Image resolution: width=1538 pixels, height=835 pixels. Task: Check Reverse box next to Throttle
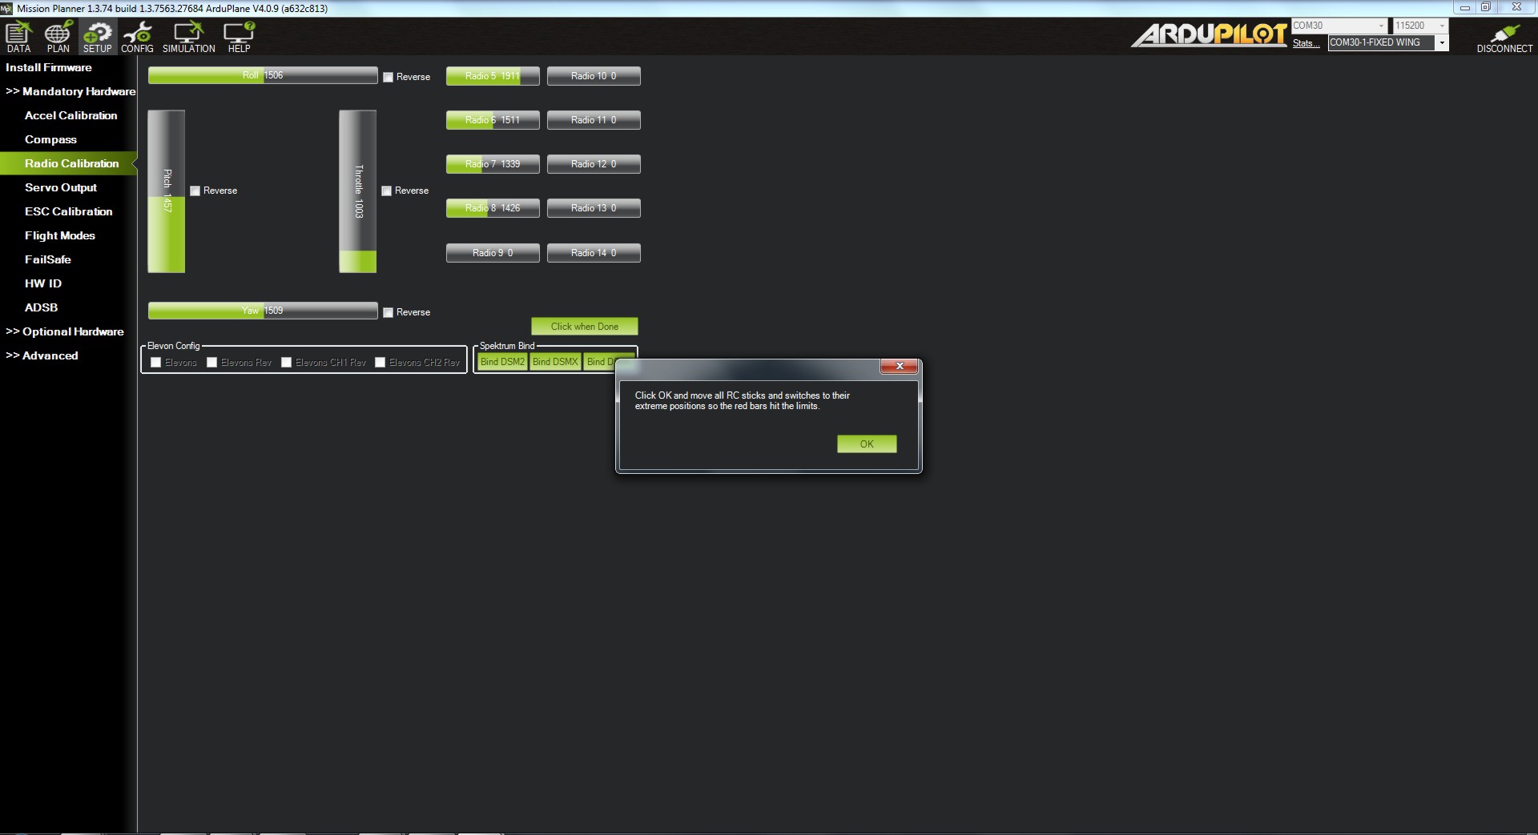[x=387, y=191]
